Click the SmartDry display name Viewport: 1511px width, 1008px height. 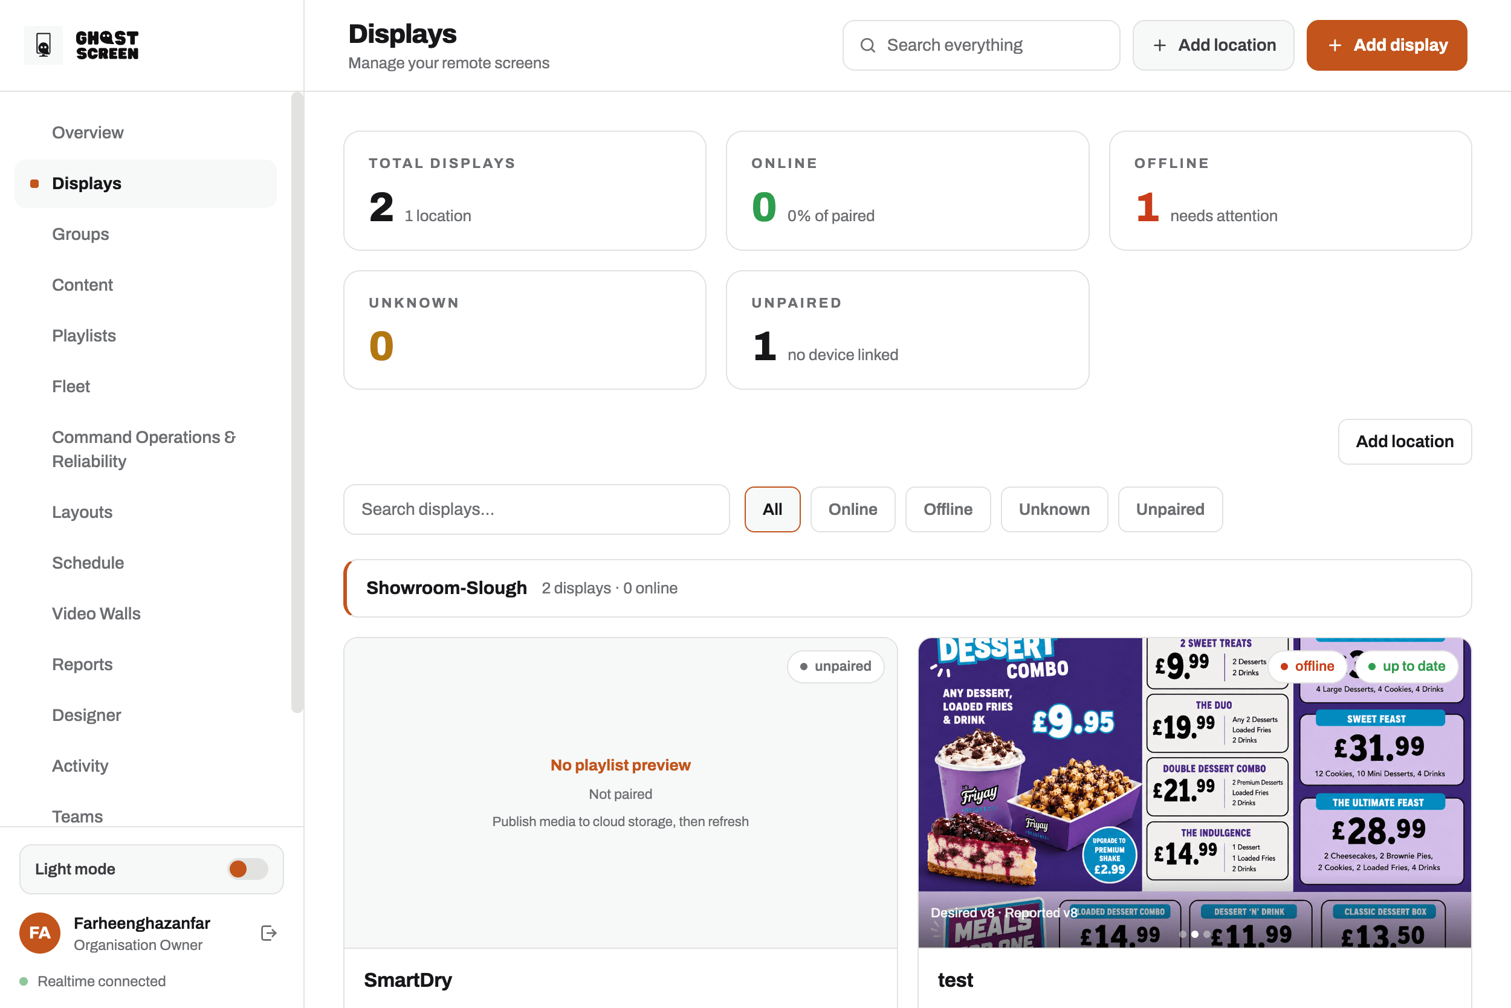407,980
